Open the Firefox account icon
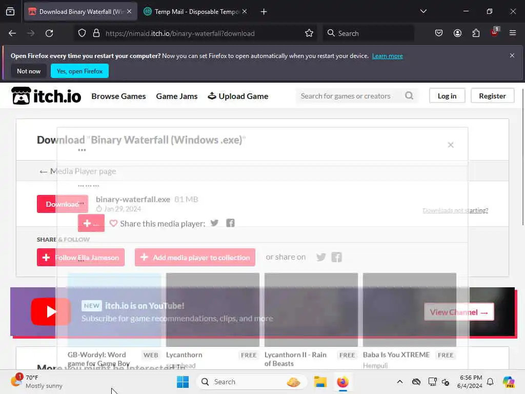Viewport: 525px width, 394px height. coord(457,33)
